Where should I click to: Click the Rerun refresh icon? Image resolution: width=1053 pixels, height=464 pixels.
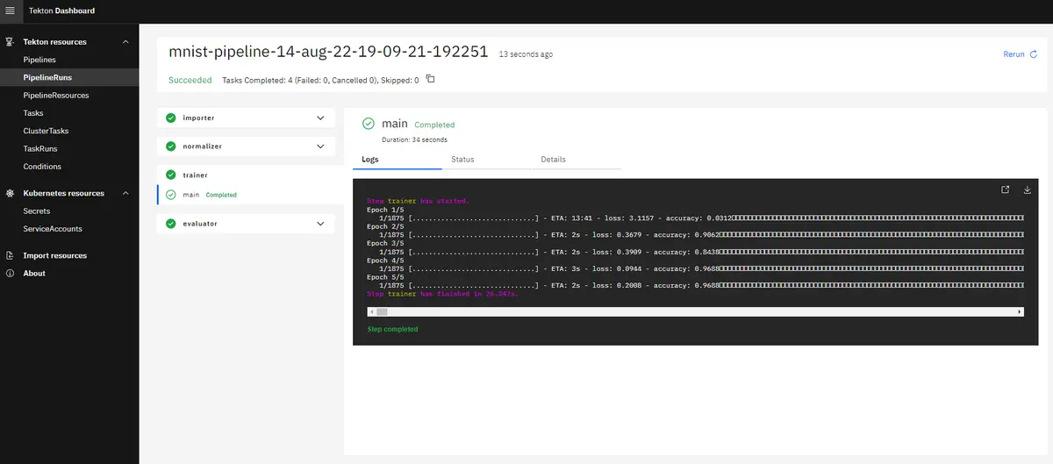click(1034, 54)
